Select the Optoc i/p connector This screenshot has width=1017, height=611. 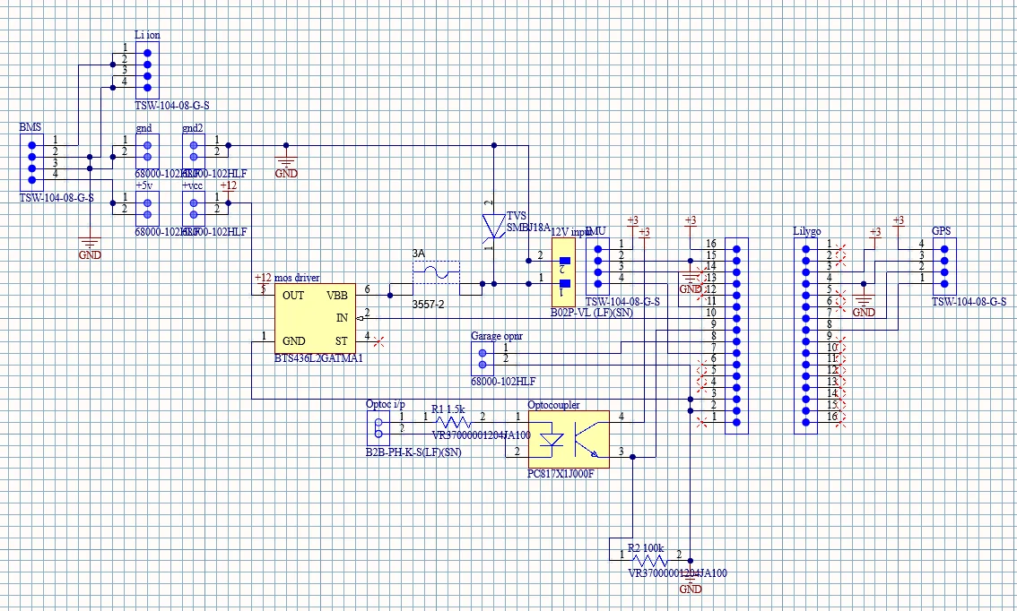[x=378, y=428]
